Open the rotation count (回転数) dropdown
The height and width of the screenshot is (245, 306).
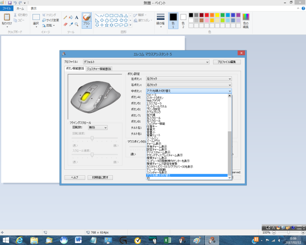point(98,127)
